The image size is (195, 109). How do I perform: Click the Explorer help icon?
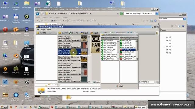click(155, 21)
